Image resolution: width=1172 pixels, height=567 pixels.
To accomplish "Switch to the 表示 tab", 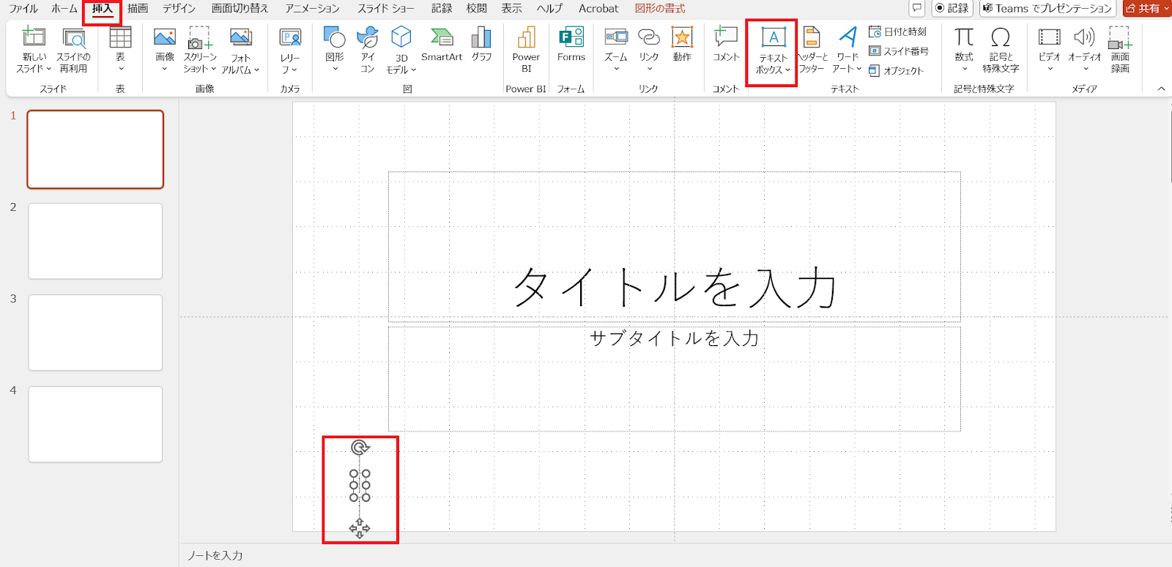I will pyautogui.click(x=512, y=9).
